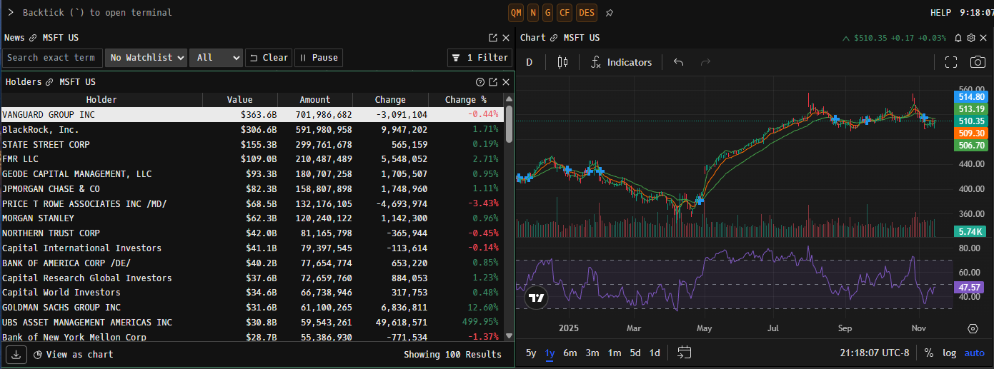The height and width of the screenshot is (369, 994).
Task: Take a chart snapshot with camera icon
Action: coord(977,62)
